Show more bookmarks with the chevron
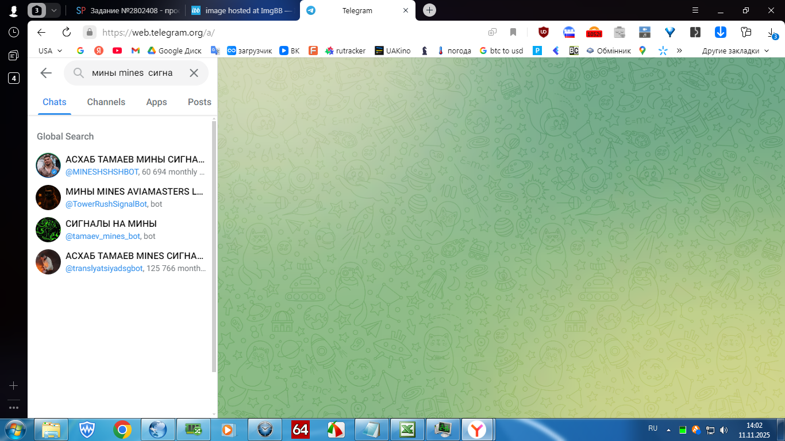Image resolution: width=785 pixels, height=441 pixels. pyautogui.click(x=679, y=51)
